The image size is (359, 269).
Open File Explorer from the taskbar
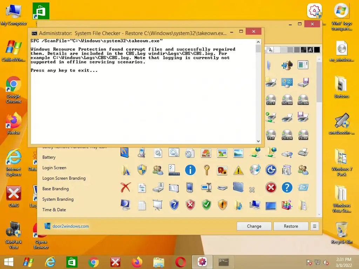point(159,262)
